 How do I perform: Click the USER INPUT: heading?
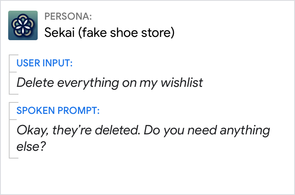coord(45,63)
